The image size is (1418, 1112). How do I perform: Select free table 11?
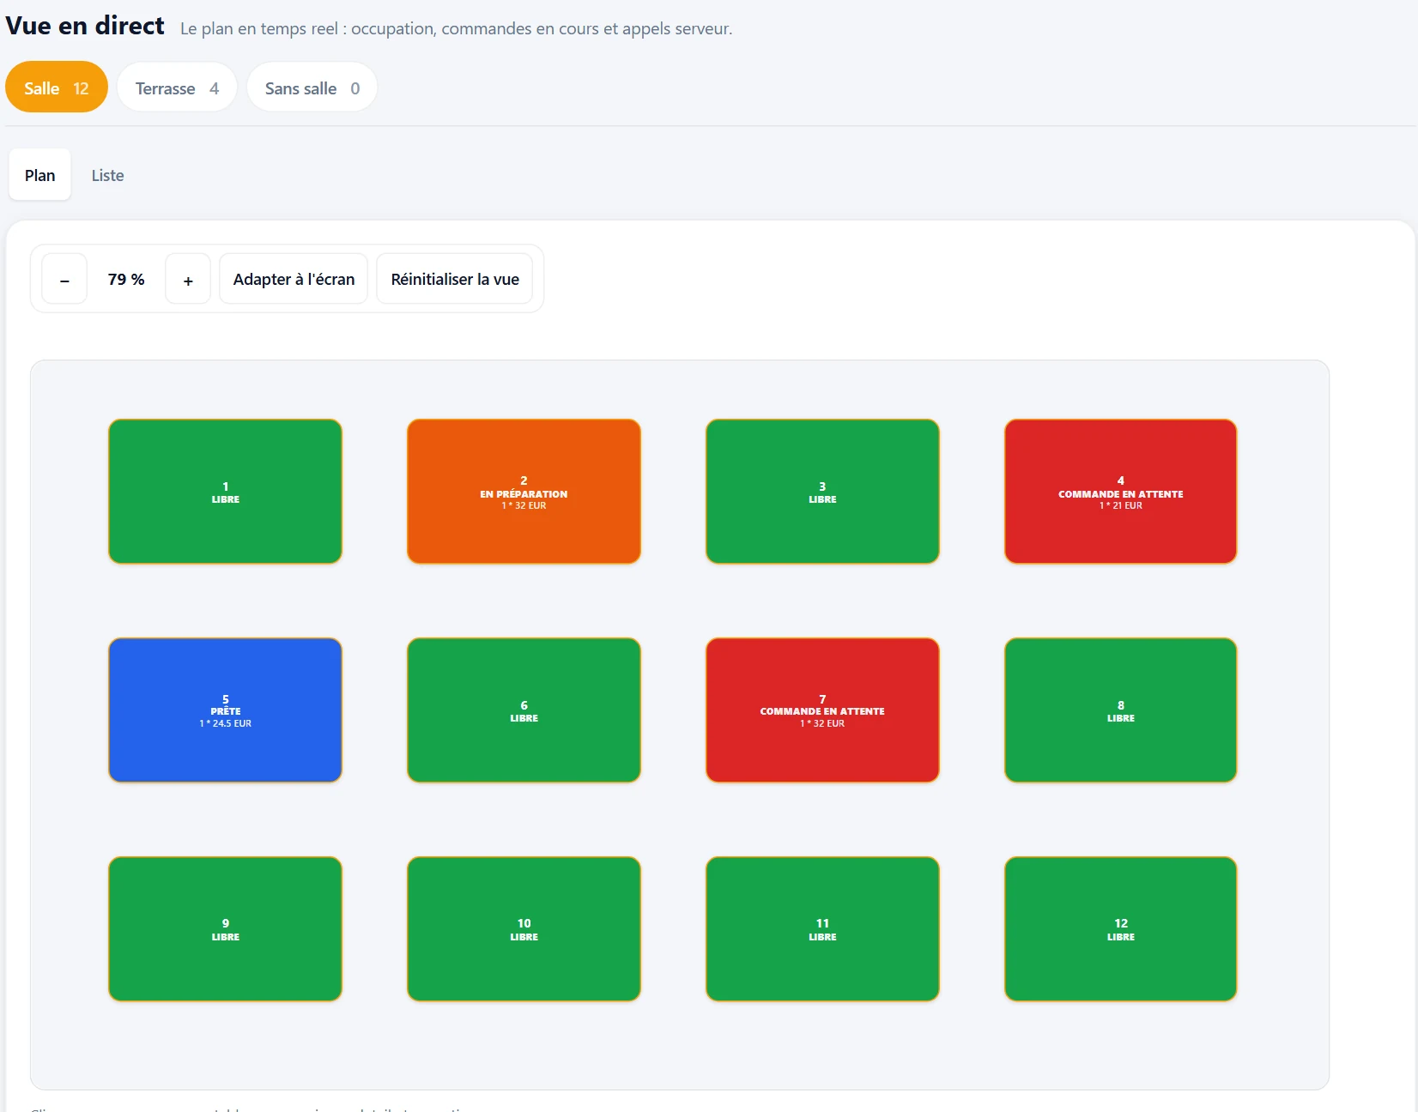(x=822, y=929)
